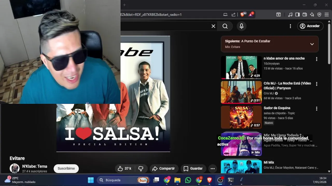Click the install app icon in address bar
This screenshot has width=332, height=186.
tap(225, 14)
